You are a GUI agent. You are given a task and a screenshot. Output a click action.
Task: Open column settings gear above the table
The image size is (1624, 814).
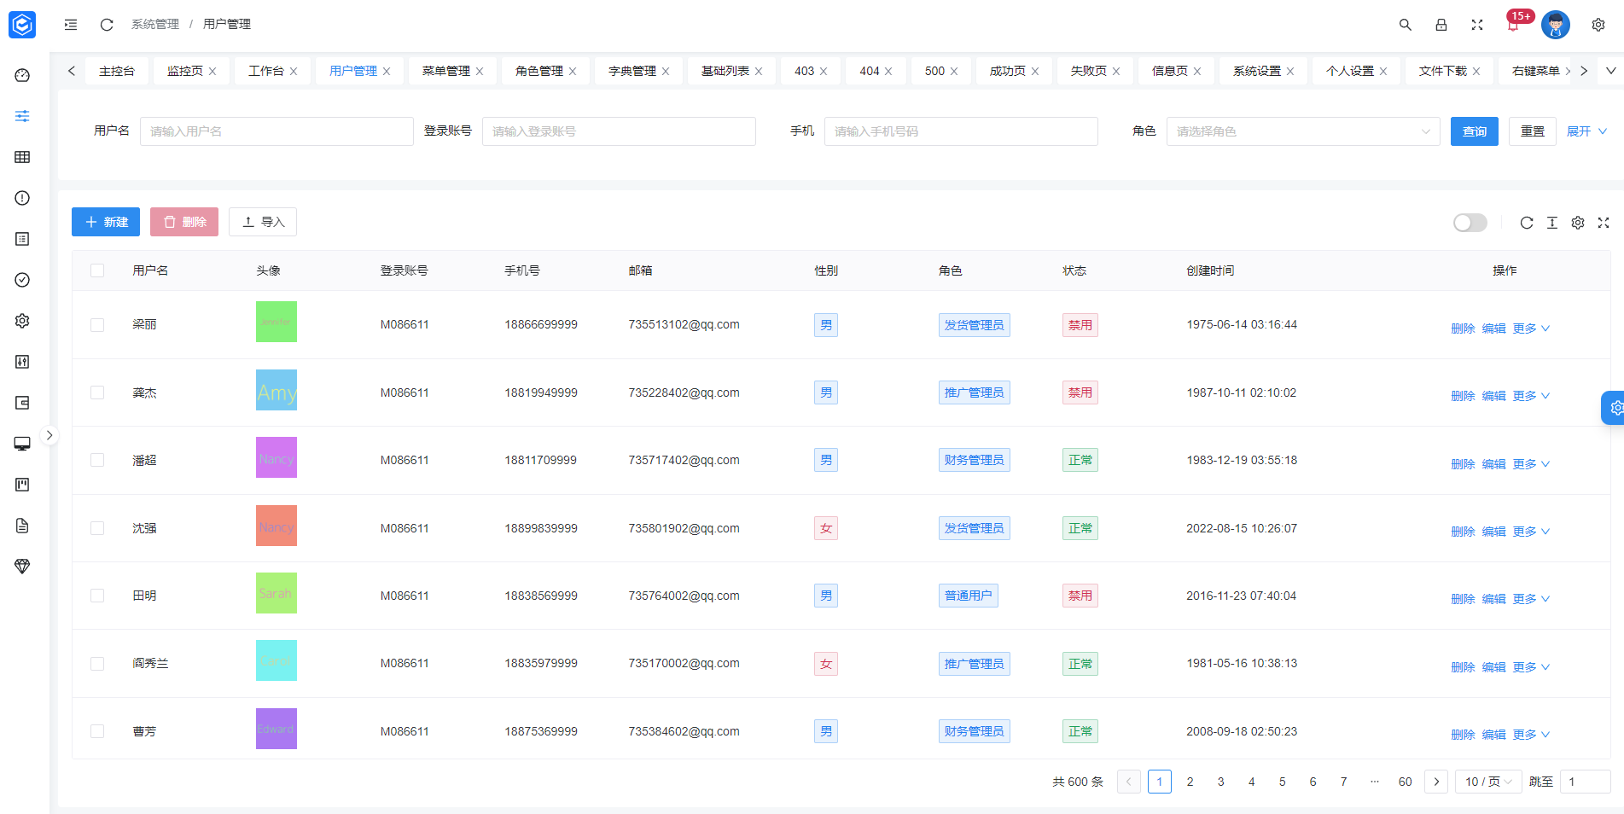coord(1577,223)
